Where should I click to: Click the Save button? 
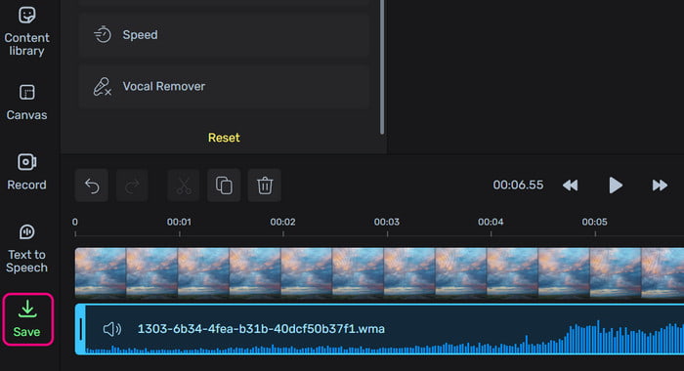point(27,319)
